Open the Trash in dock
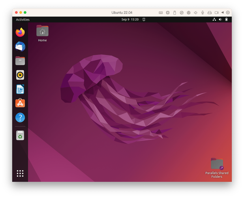 click(20, 135)
